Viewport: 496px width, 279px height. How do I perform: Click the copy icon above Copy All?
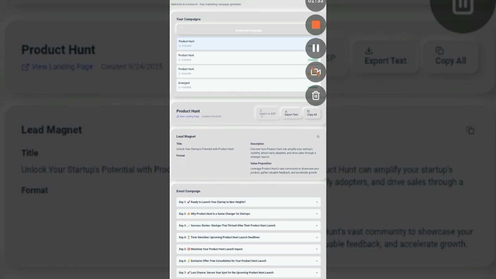(308, 111)
